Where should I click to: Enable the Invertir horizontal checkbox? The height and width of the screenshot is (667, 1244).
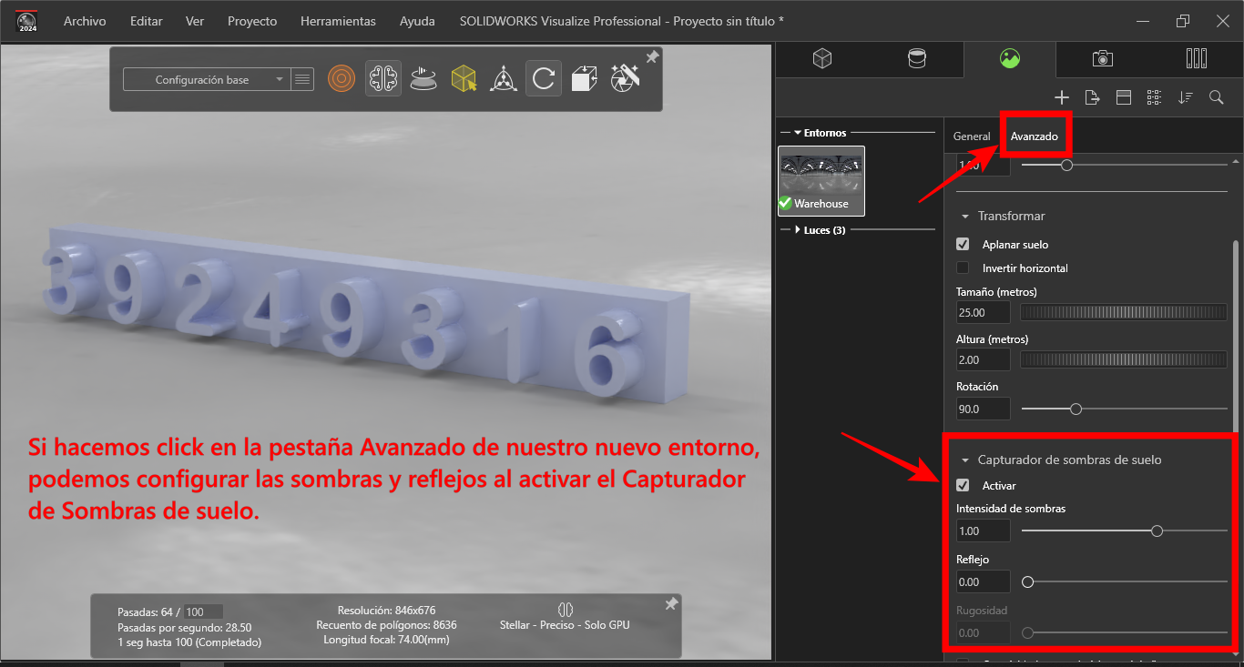pos(963,268)
